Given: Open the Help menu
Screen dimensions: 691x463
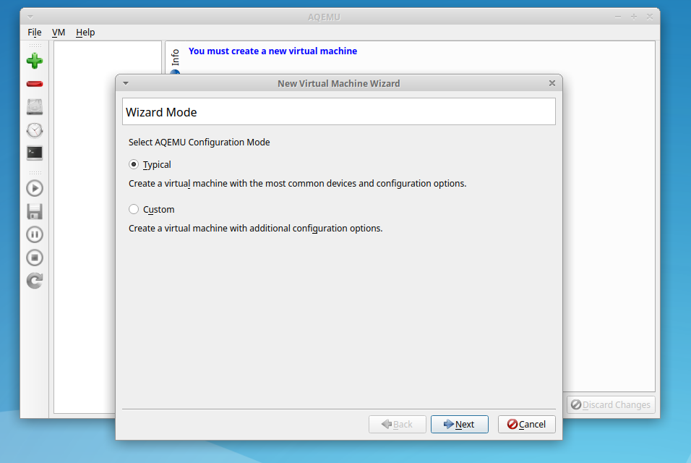Looking at the screenshot, I should (85, 32).
